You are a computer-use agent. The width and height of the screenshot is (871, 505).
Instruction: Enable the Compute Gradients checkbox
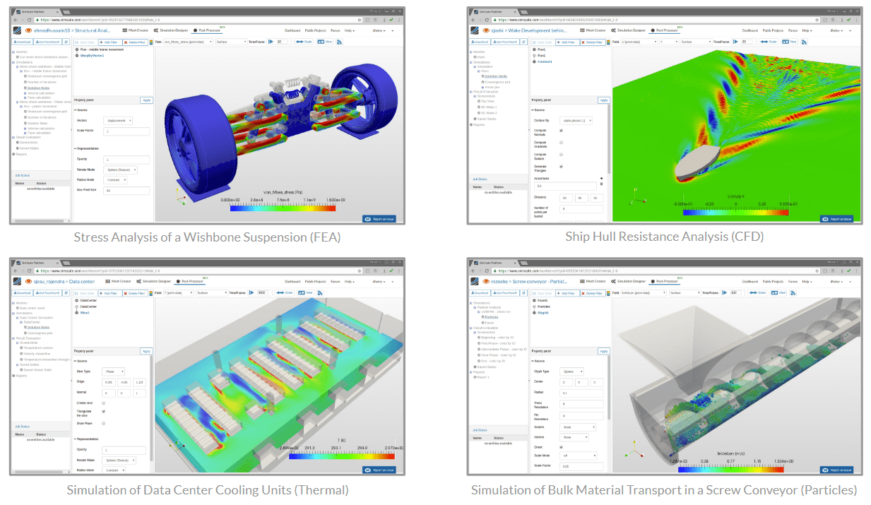pos(561,142)
